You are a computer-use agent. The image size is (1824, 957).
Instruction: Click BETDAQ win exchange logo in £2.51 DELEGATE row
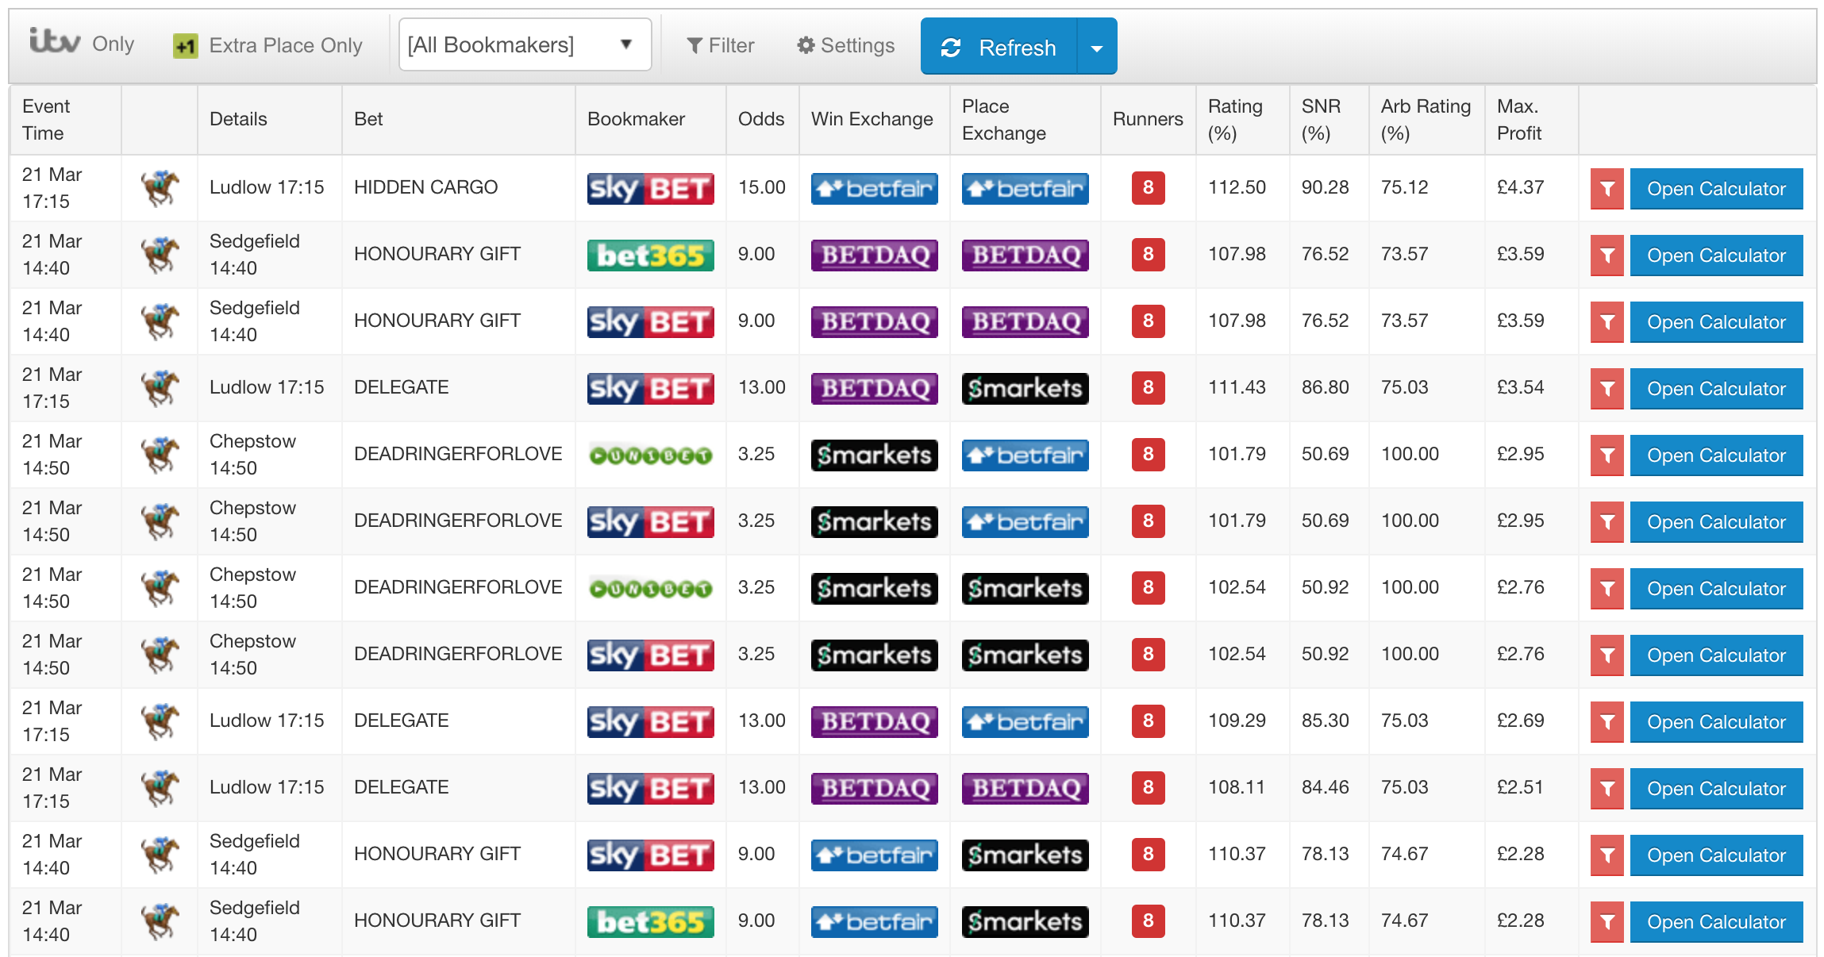[x=874, y=789]
